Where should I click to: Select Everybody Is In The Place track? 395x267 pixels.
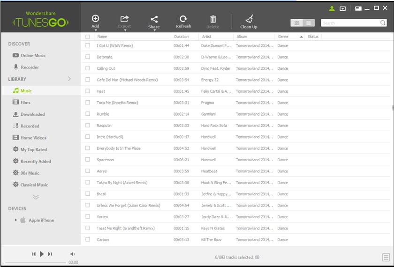pos(119,148)
